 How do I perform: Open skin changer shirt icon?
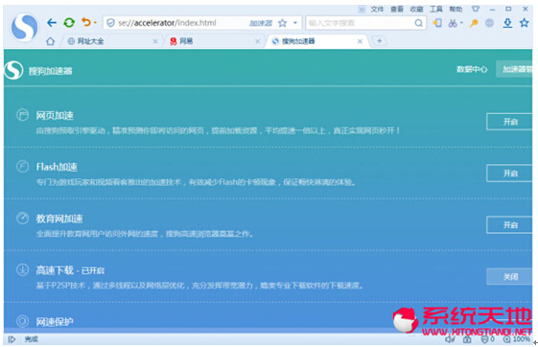coord(476,9)
